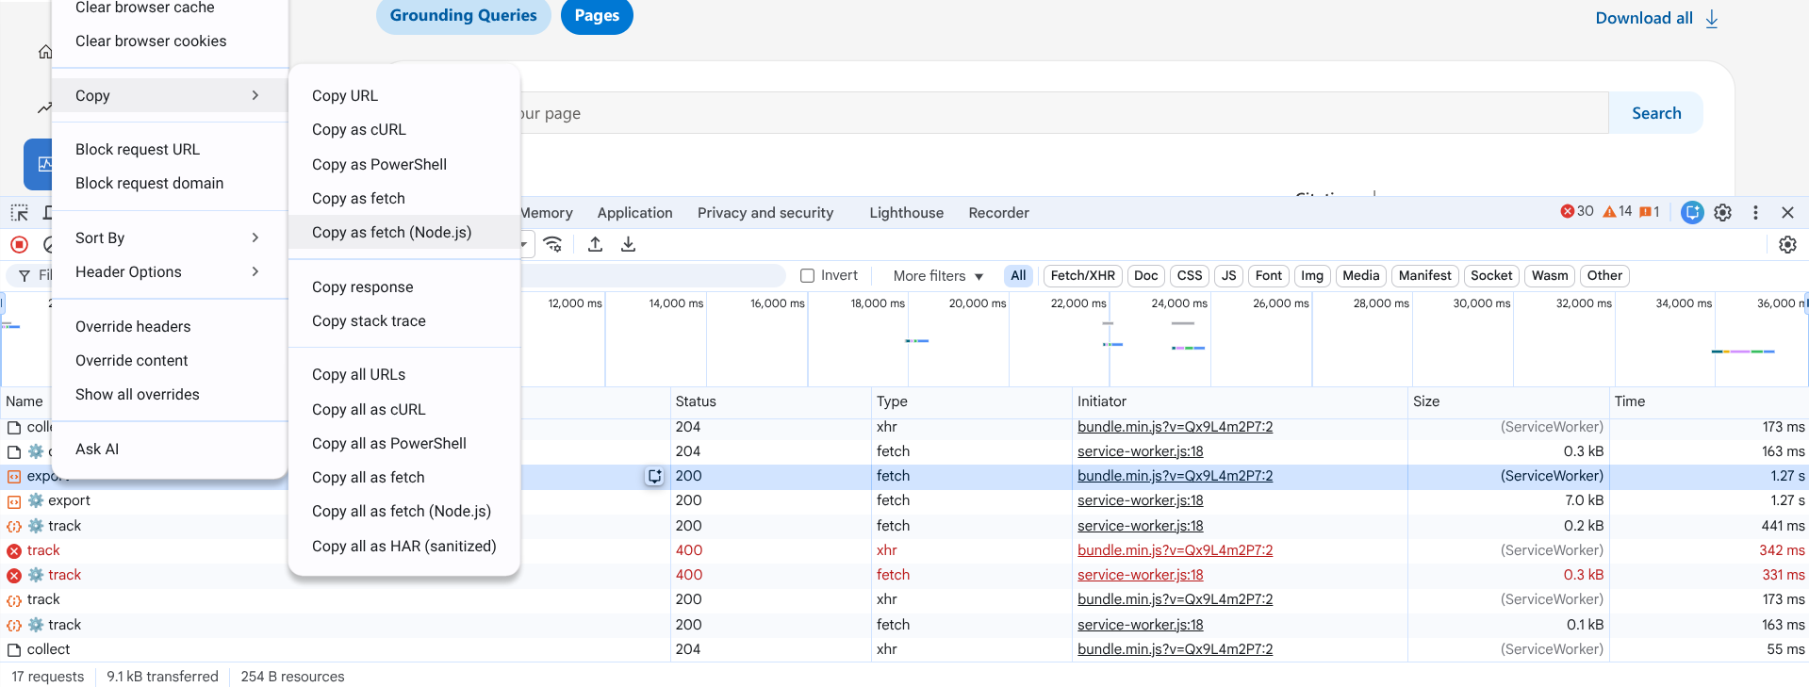
Task: Enable the Invert filter checkbox
Action: [x=807, y=276]
